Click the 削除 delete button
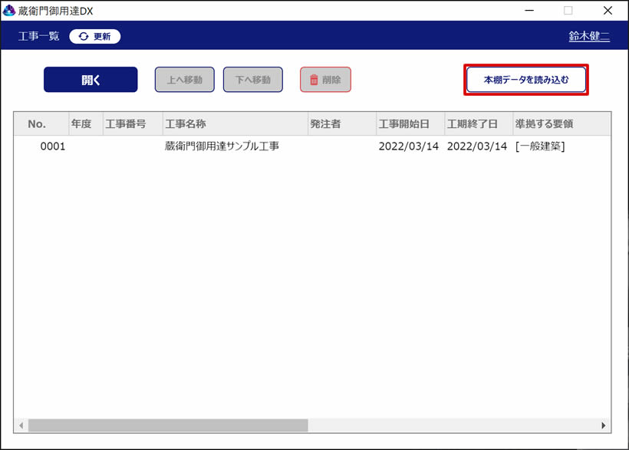The image size is (629, 450). (325, 80)
